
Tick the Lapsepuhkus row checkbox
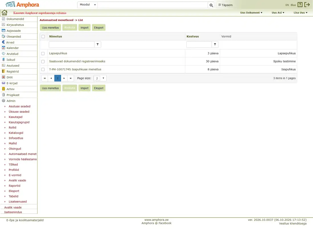click(x=43, y=54)
